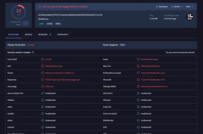
Task: Click the alert icon in Elastic row
Action: coord(43,73)
